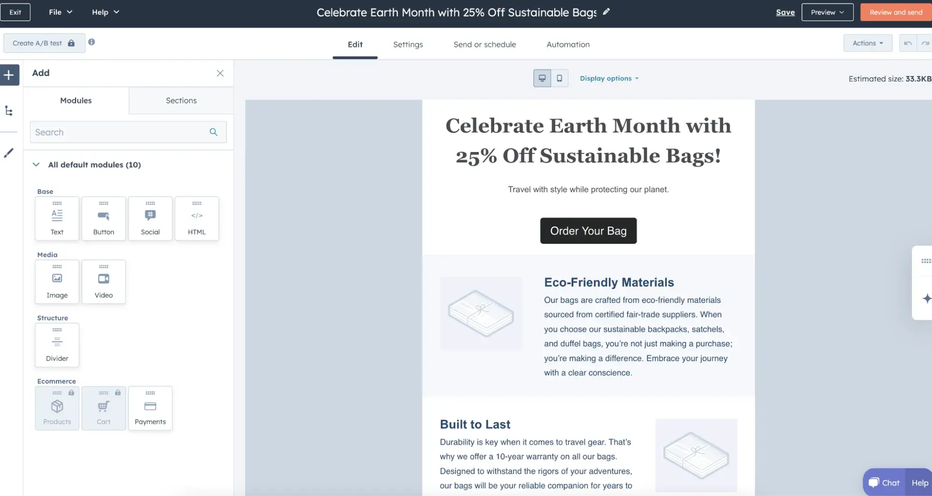The height and width of the screenshot is (496, 932).
Task: Click the Review and send button
Action: (894, 12)
